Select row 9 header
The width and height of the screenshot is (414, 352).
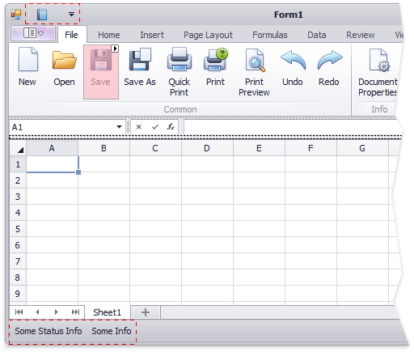click(x=18, y=294)
